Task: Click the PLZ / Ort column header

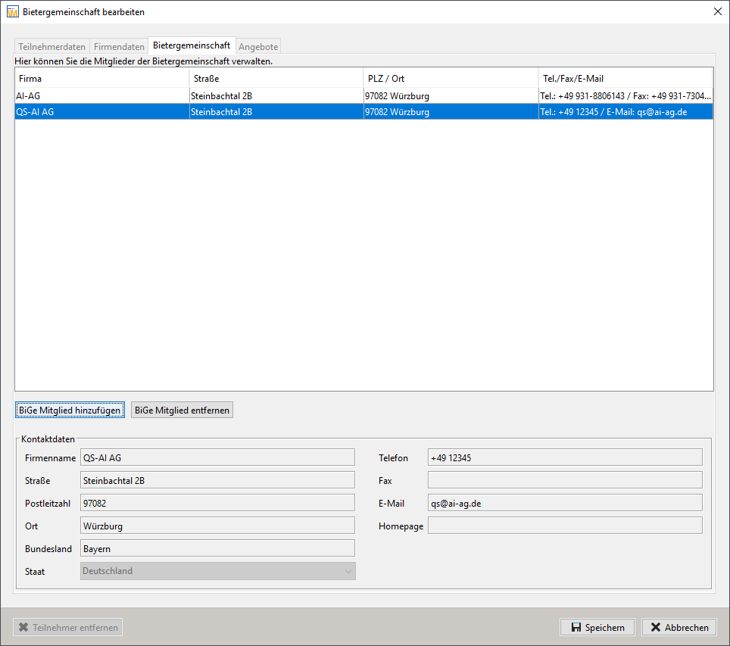Action: point(451,78)
